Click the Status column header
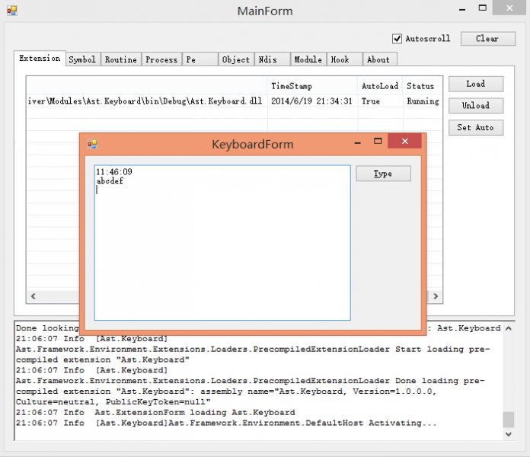Viewport: 530px width, 457px height. 423,86
